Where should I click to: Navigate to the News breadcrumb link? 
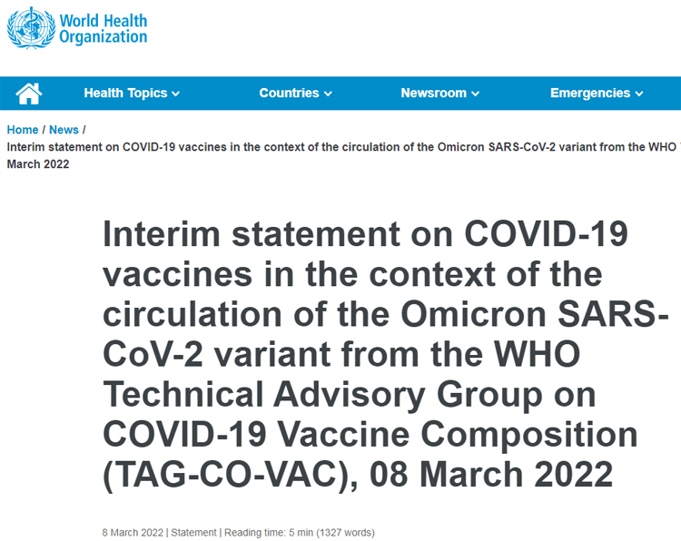click(64, 130)
